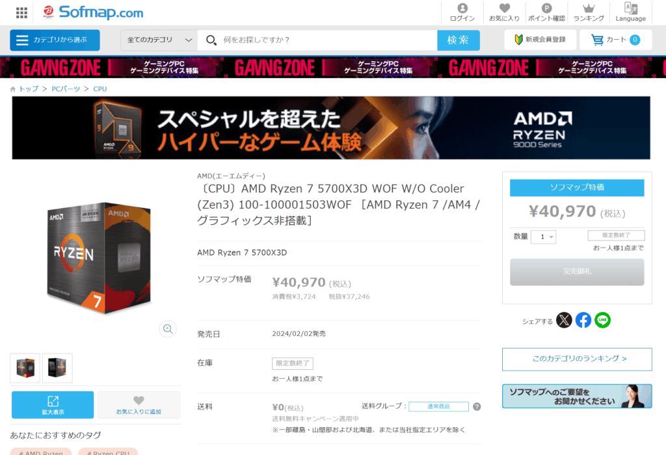Share on X (Twitter)
This screenshot has height=455, width=666.
click(564, 320)
